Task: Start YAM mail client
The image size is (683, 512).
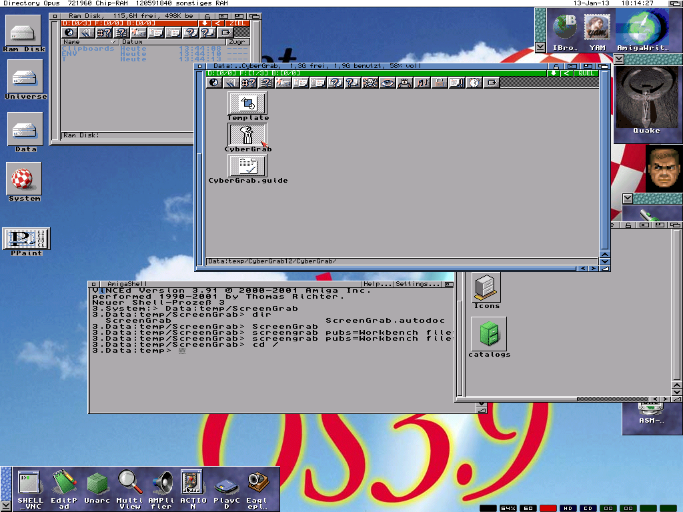Action: pos(596,29)
